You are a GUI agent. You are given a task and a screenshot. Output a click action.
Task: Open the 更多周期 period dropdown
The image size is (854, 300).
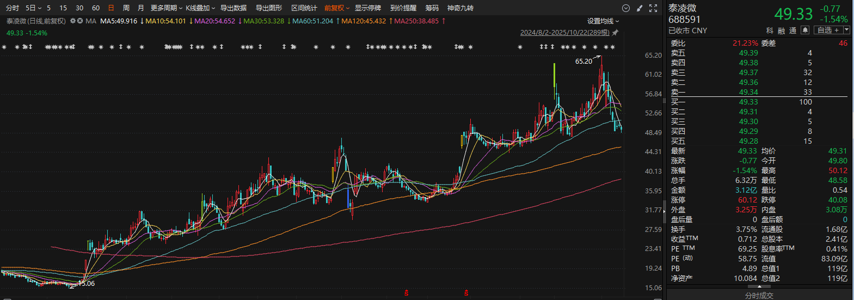click(166, 8)
